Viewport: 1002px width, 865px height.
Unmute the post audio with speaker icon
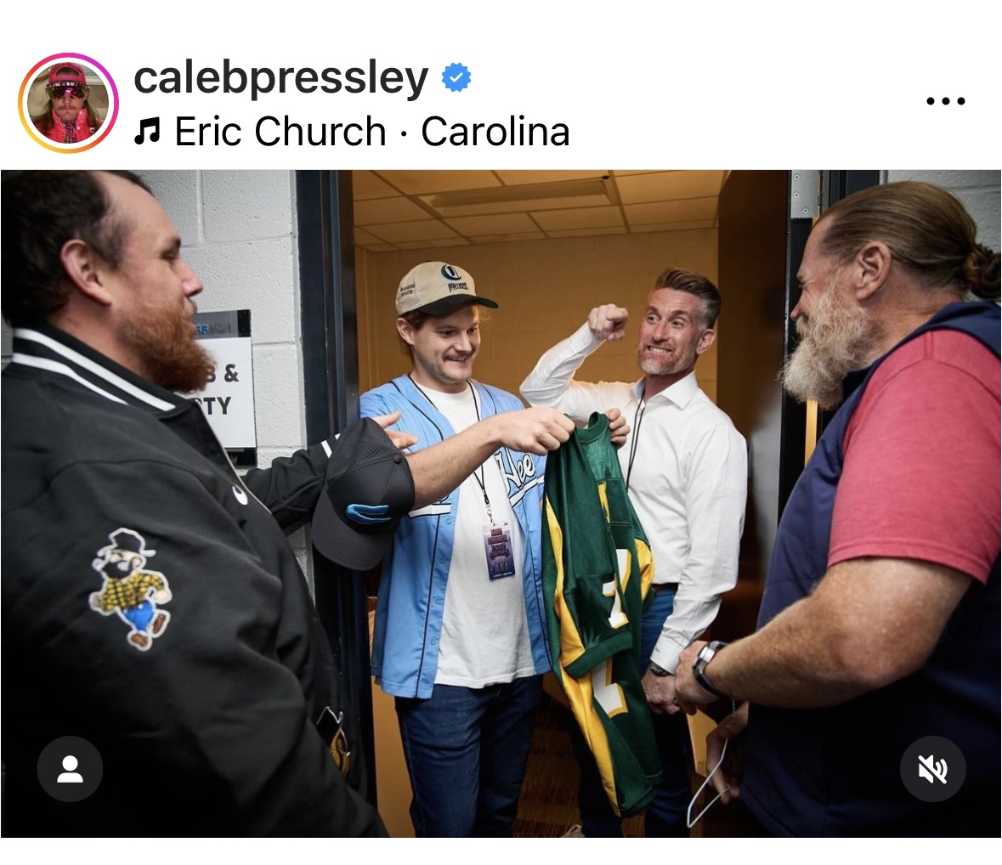[x=932, y=768]
